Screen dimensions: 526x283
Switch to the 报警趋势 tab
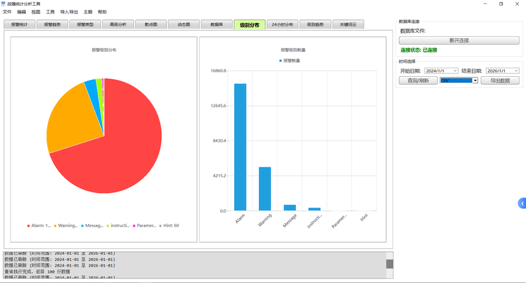click(x=53, y=24)
